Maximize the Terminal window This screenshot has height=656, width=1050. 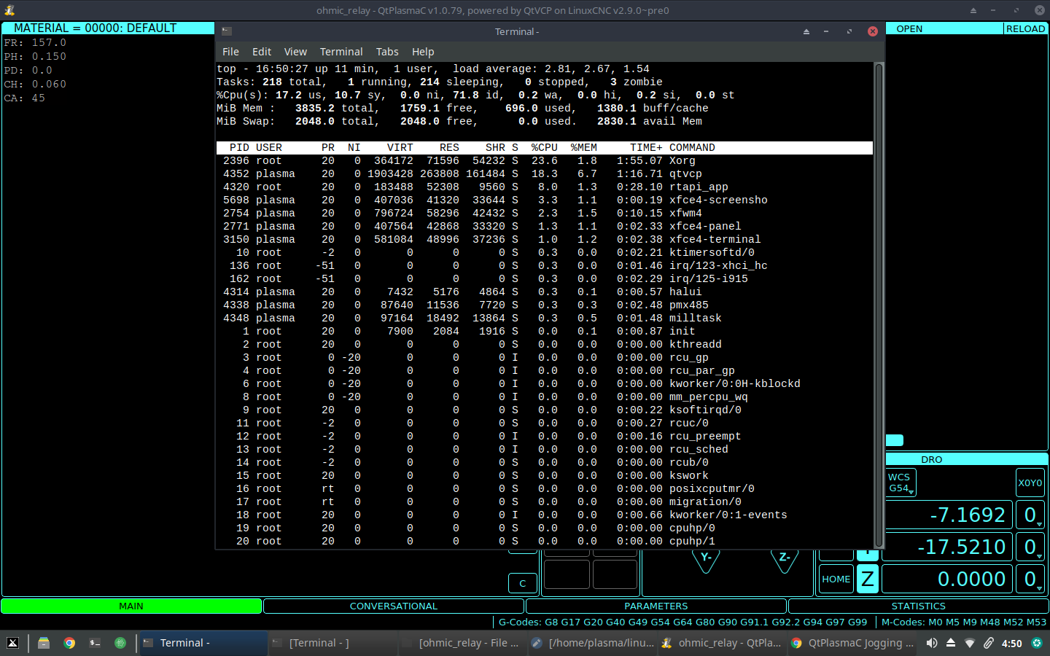click(x=849, y=31)
